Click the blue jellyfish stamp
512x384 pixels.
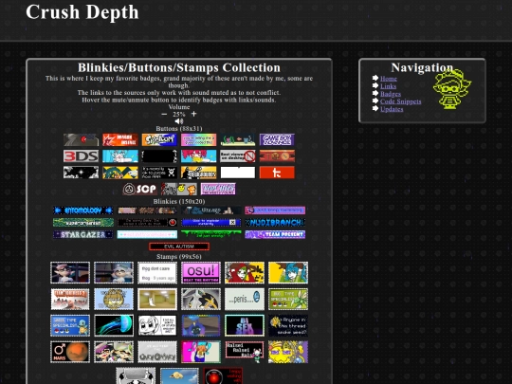tap(114, 325)
